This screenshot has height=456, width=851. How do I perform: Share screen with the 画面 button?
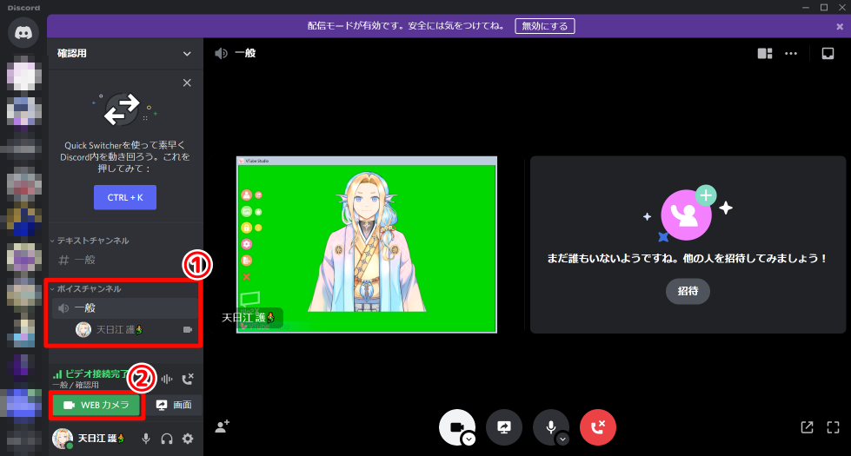(174, 405)
